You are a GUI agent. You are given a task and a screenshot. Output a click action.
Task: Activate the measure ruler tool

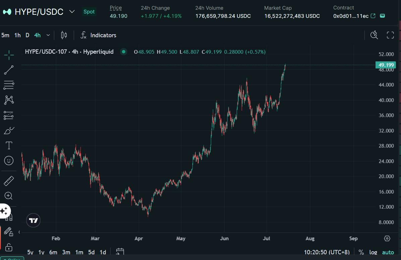pyautogui.click(x=8, y=180)
